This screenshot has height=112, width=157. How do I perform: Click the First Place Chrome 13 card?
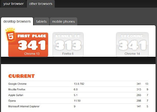point(28,44)
